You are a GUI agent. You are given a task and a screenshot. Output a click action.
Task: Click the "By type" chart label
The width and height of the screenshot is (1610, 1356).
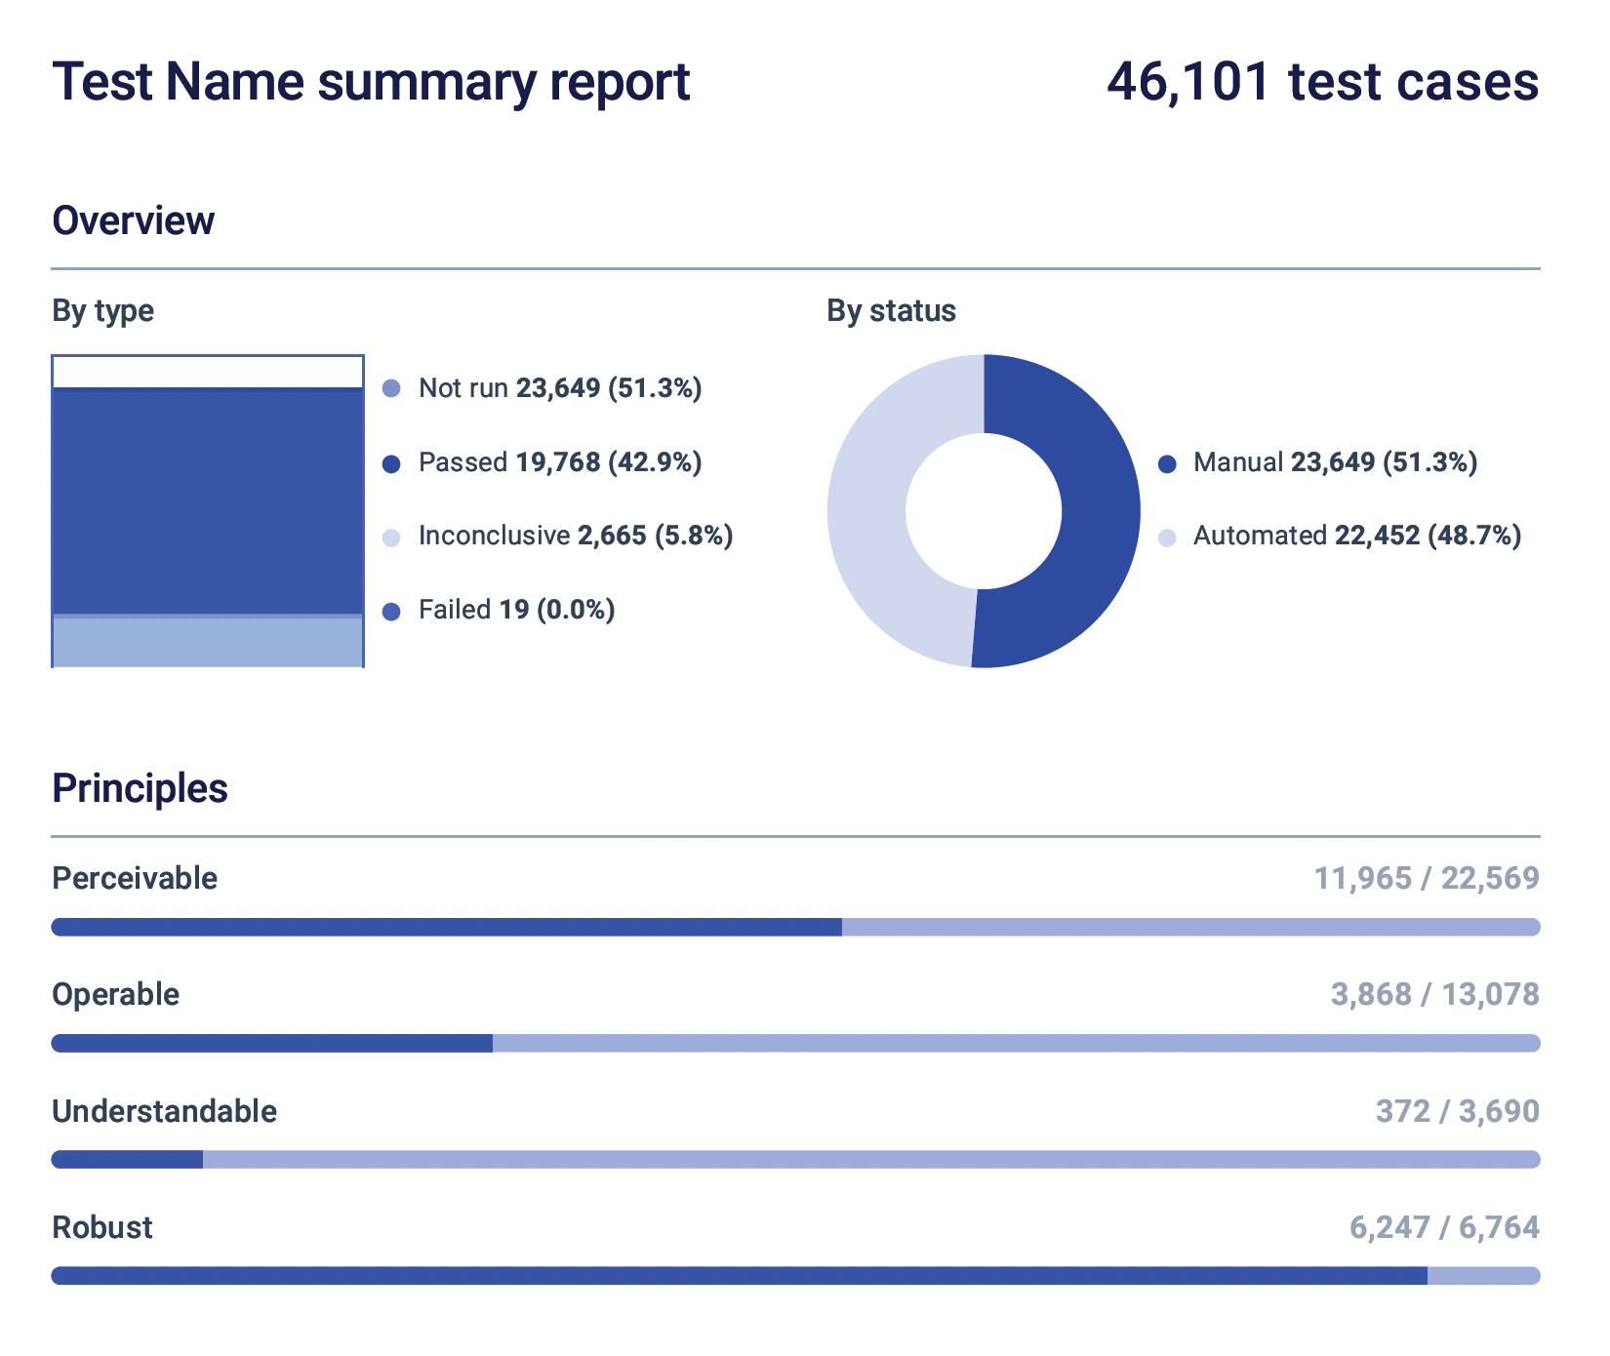click(x=102, y=311)
